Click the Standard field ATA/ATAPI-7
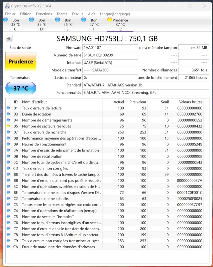This screenshot has width=213, height=267. coord(146,85)
